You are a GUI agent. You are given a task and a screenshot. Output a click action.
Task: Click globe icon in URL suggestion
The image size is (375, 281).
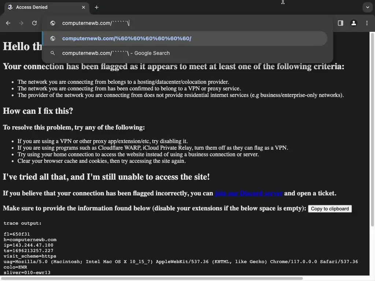click(x=53, y=38)
